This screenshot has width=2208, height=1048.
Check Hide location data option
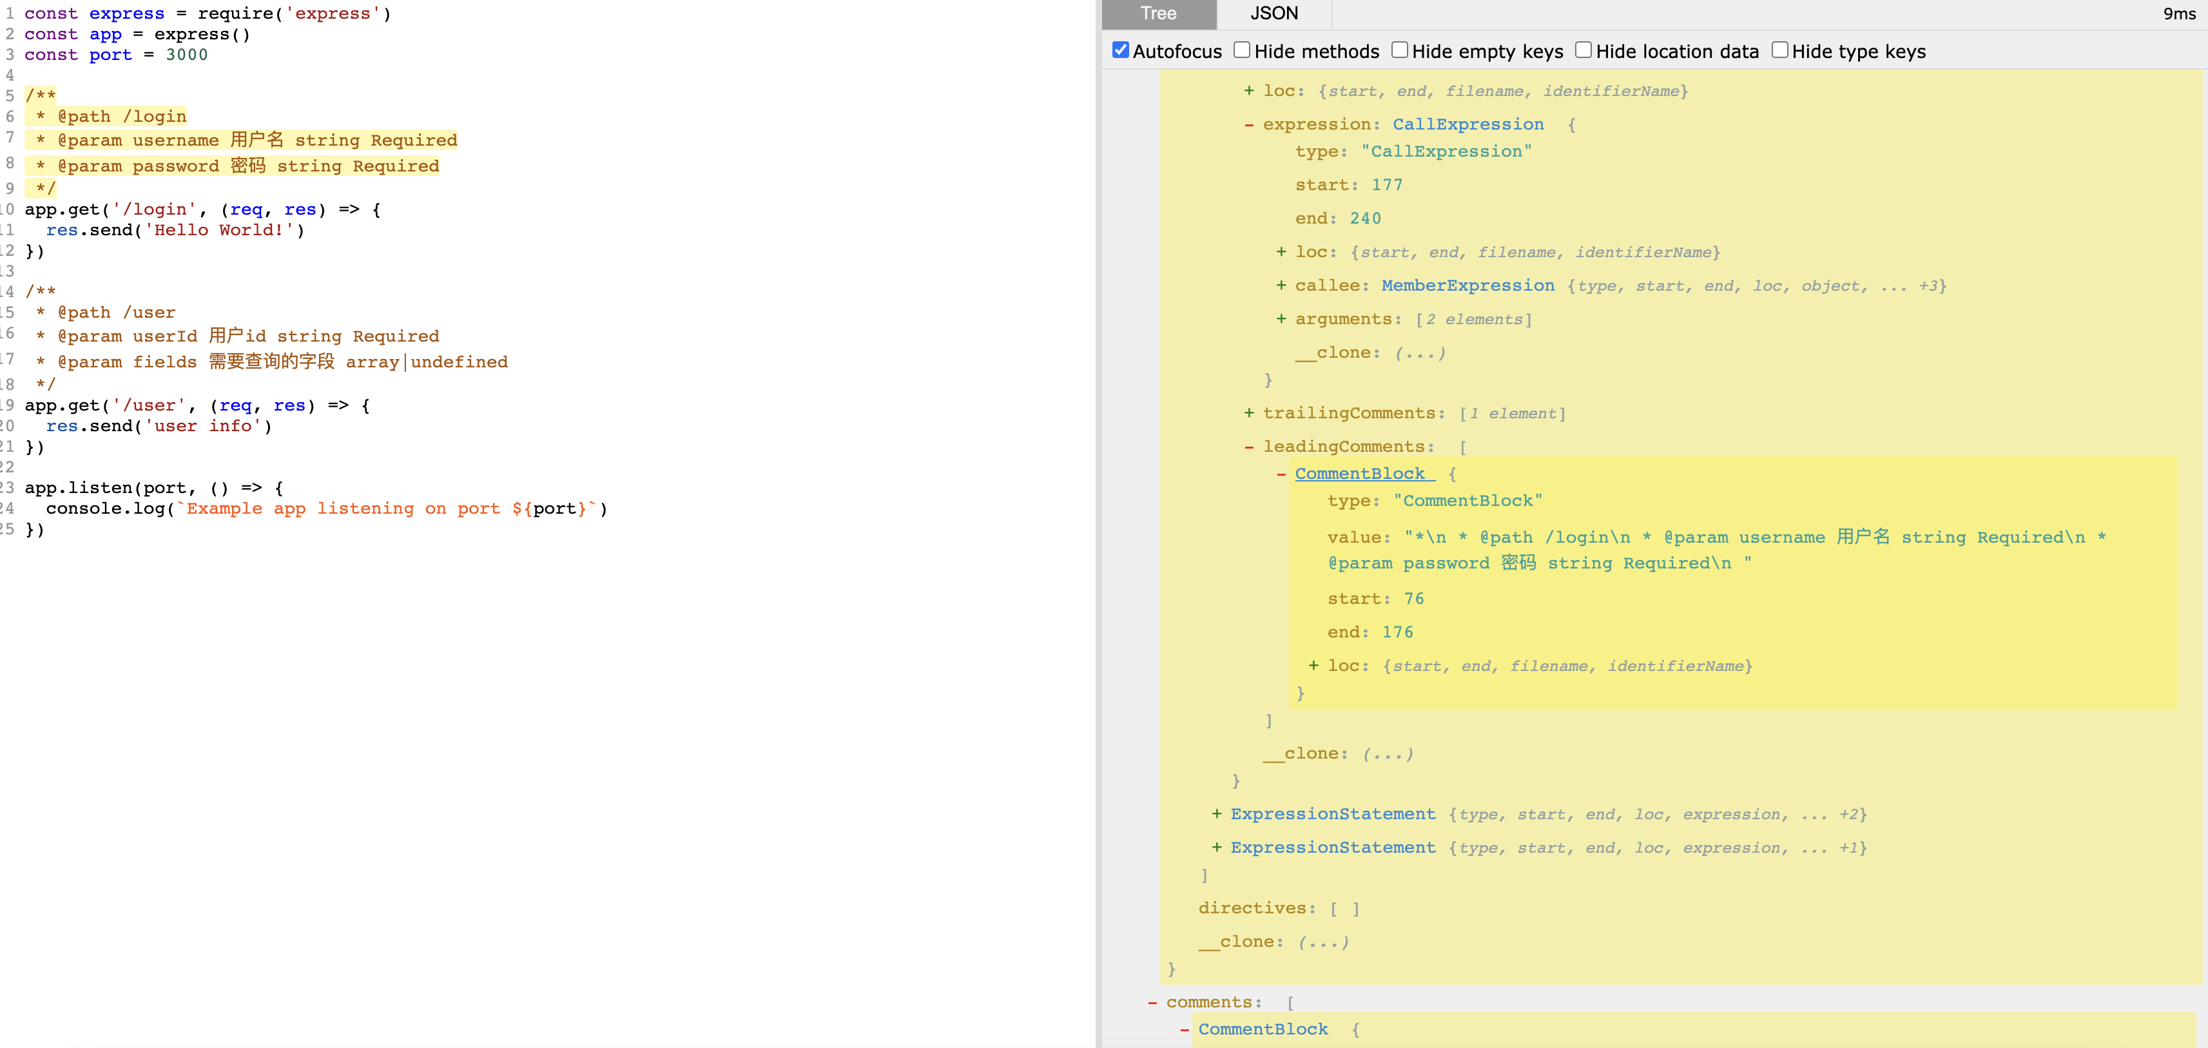tap(1583, 50)
